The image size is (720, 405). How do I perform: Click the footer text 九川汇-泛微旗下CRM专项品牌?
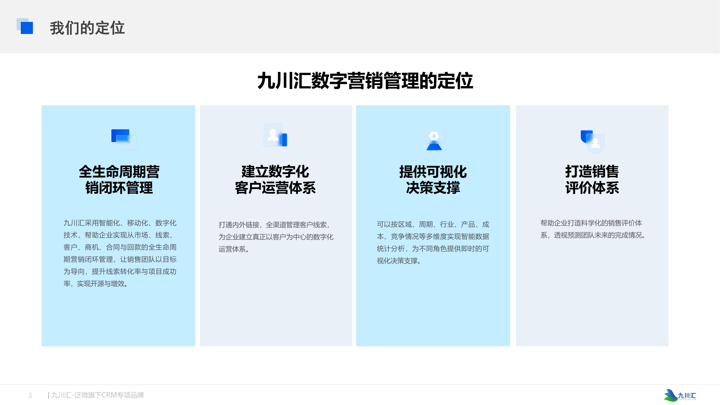coord(98,395)
